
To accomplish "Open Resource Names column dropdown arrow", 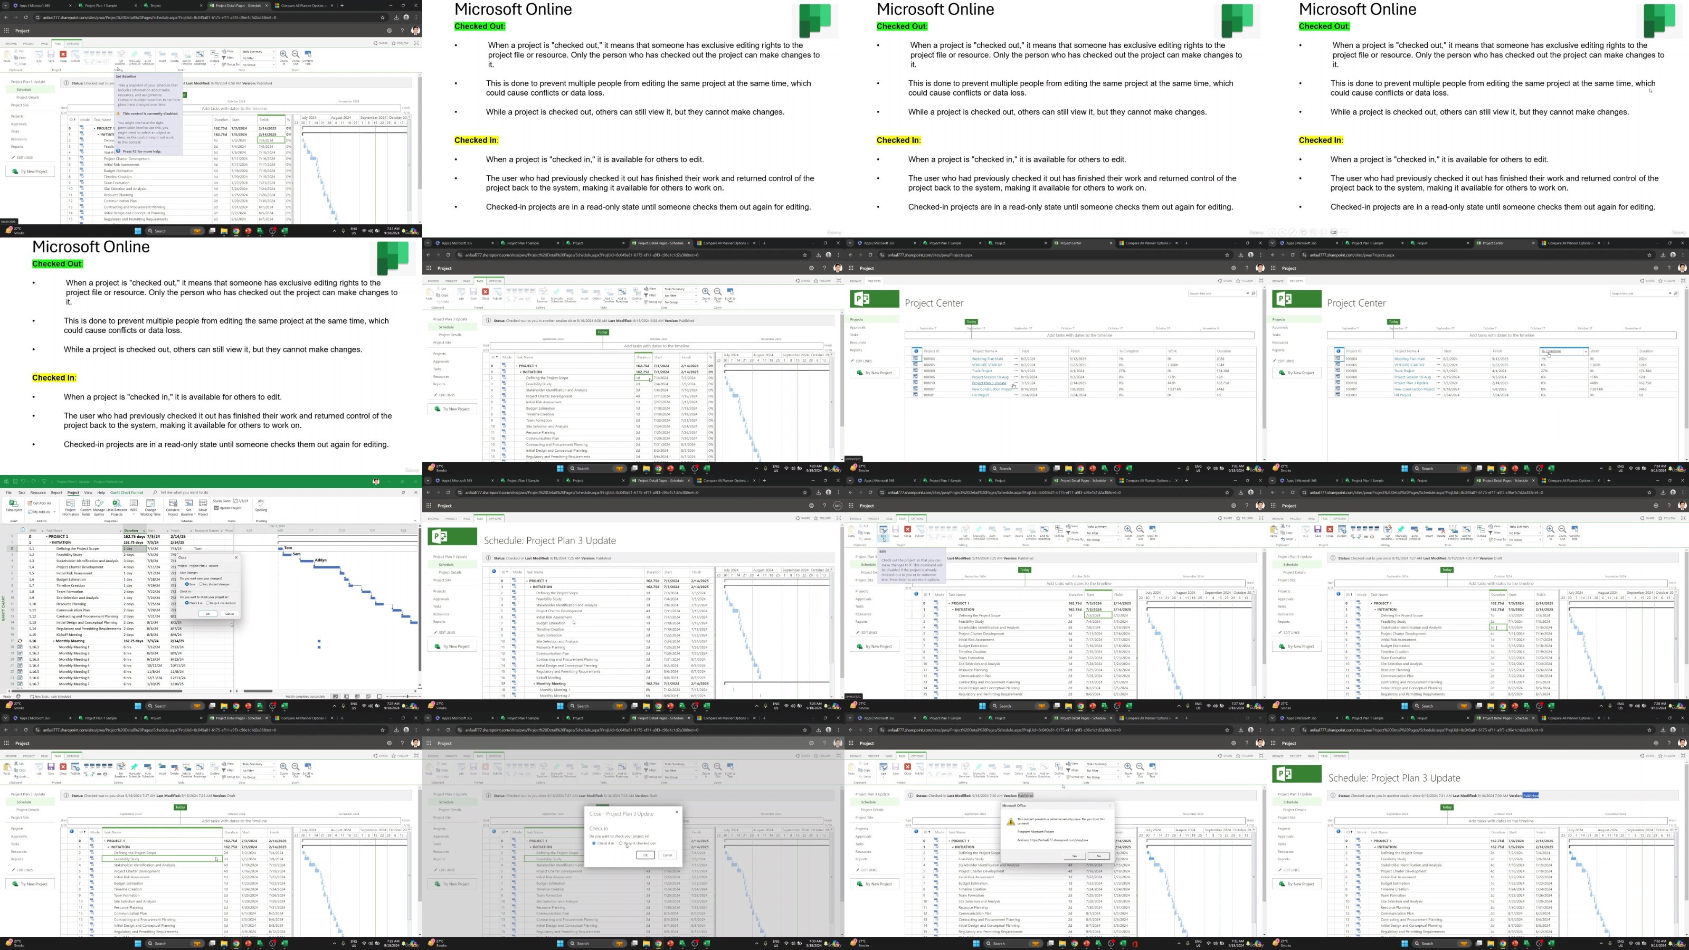I will (221, 531).
